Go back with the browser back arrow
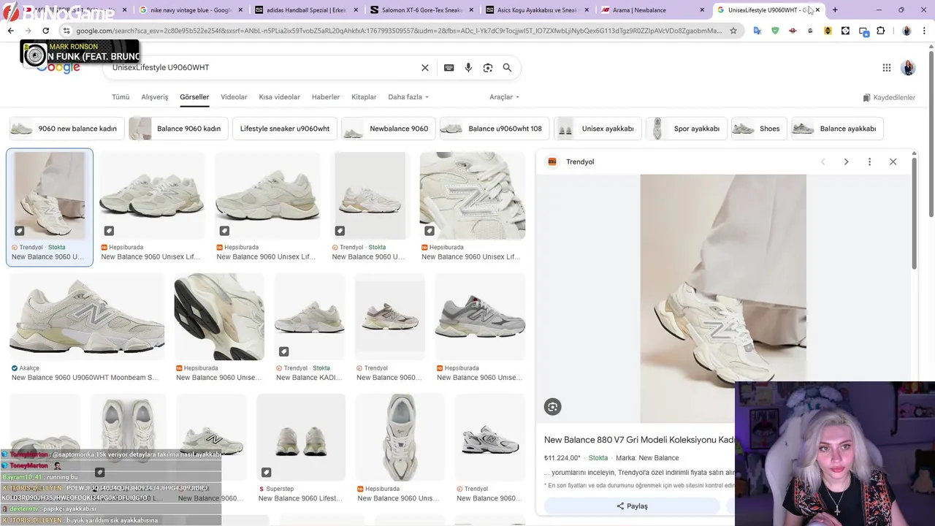This screenshot has height=526, width=935. 10,31
